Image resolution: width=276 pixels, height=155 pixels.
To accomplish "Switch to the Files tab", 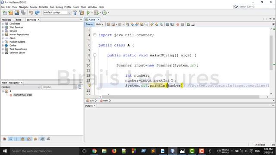I will click(19, 20).
